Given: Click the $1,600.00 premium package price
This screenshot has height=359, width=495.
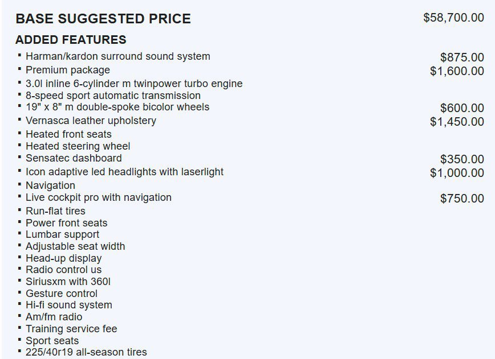Looking at the screenshot, I should point(457,71).
